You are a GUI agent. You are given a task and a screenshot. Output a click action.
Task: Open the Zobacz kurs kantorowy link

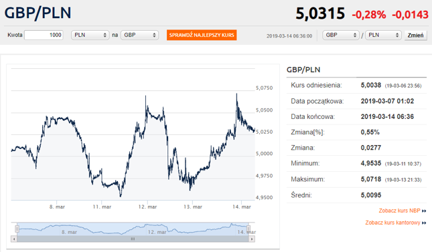click(393, 223)
